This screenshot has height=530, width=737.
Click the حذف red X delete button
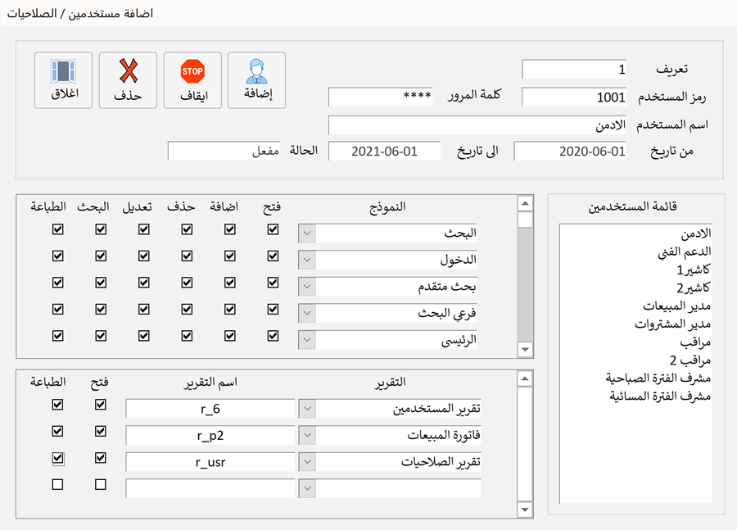coord(128,80)
